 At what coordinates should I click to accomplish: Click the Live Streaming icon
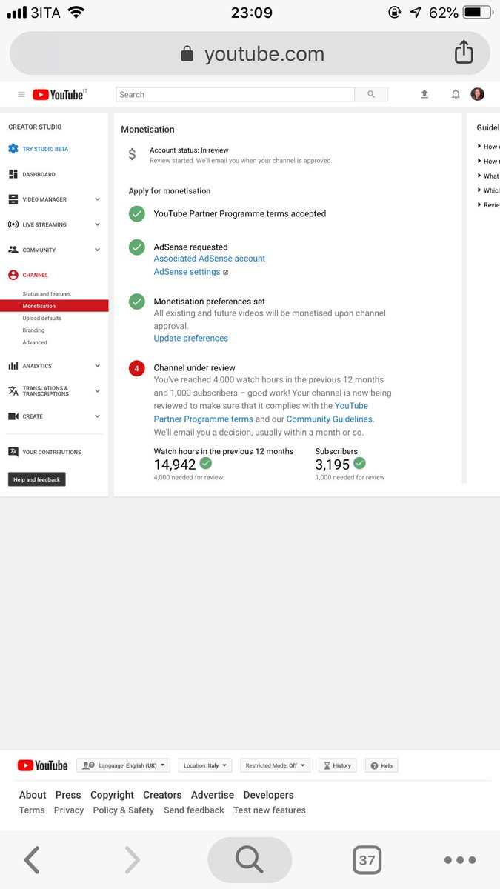coord(13,224)
